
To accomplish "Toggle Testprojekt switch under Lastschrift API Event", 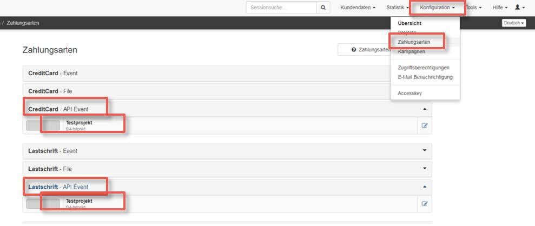I will [43, 203].
